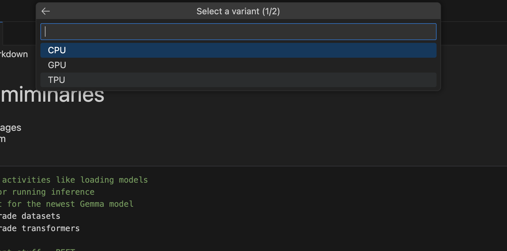Click the partially visible 'PEFT' comment line
Viewport: 507px width, 251px height.
(65, 249)
